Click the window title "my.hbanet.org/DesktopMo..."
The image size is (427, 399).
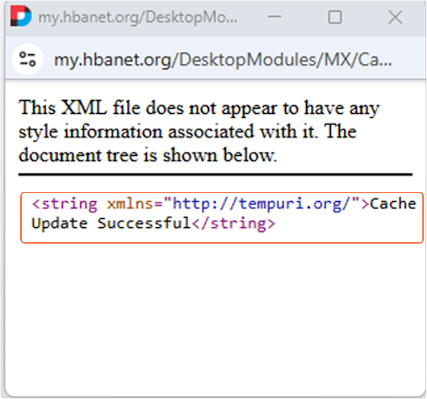tap(138, 17)
